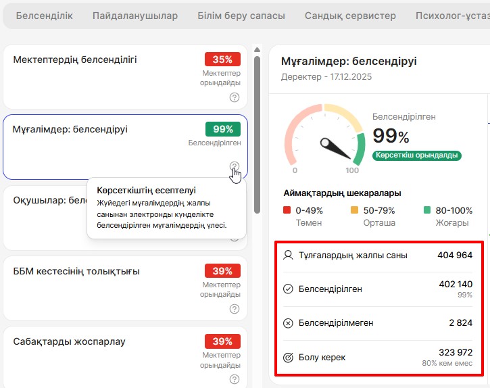Open the Белсенділік tab
The width and height of the screenshot is (490, 388).
(44, 16)
